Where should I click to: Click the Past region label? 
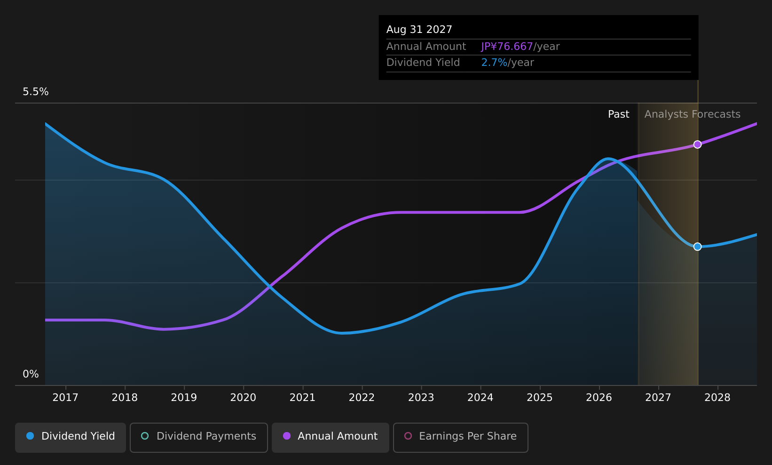[619, 114]
